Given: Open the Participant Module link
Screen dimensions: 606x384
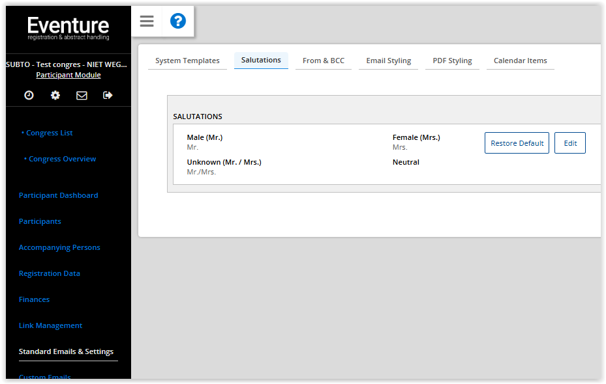Looking at the screenshot, I should coord(68,75).
